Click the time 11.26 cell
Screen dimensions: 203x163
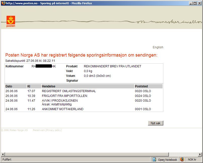pyautogui.click(x=31, y=109)
